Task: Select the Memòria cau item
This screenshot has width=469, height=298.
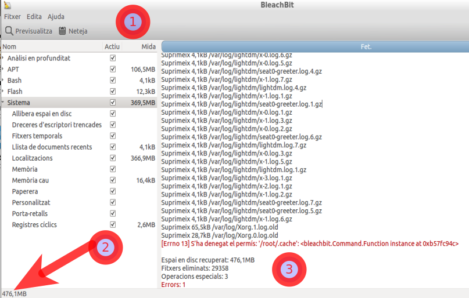Action: click(30, 180)
